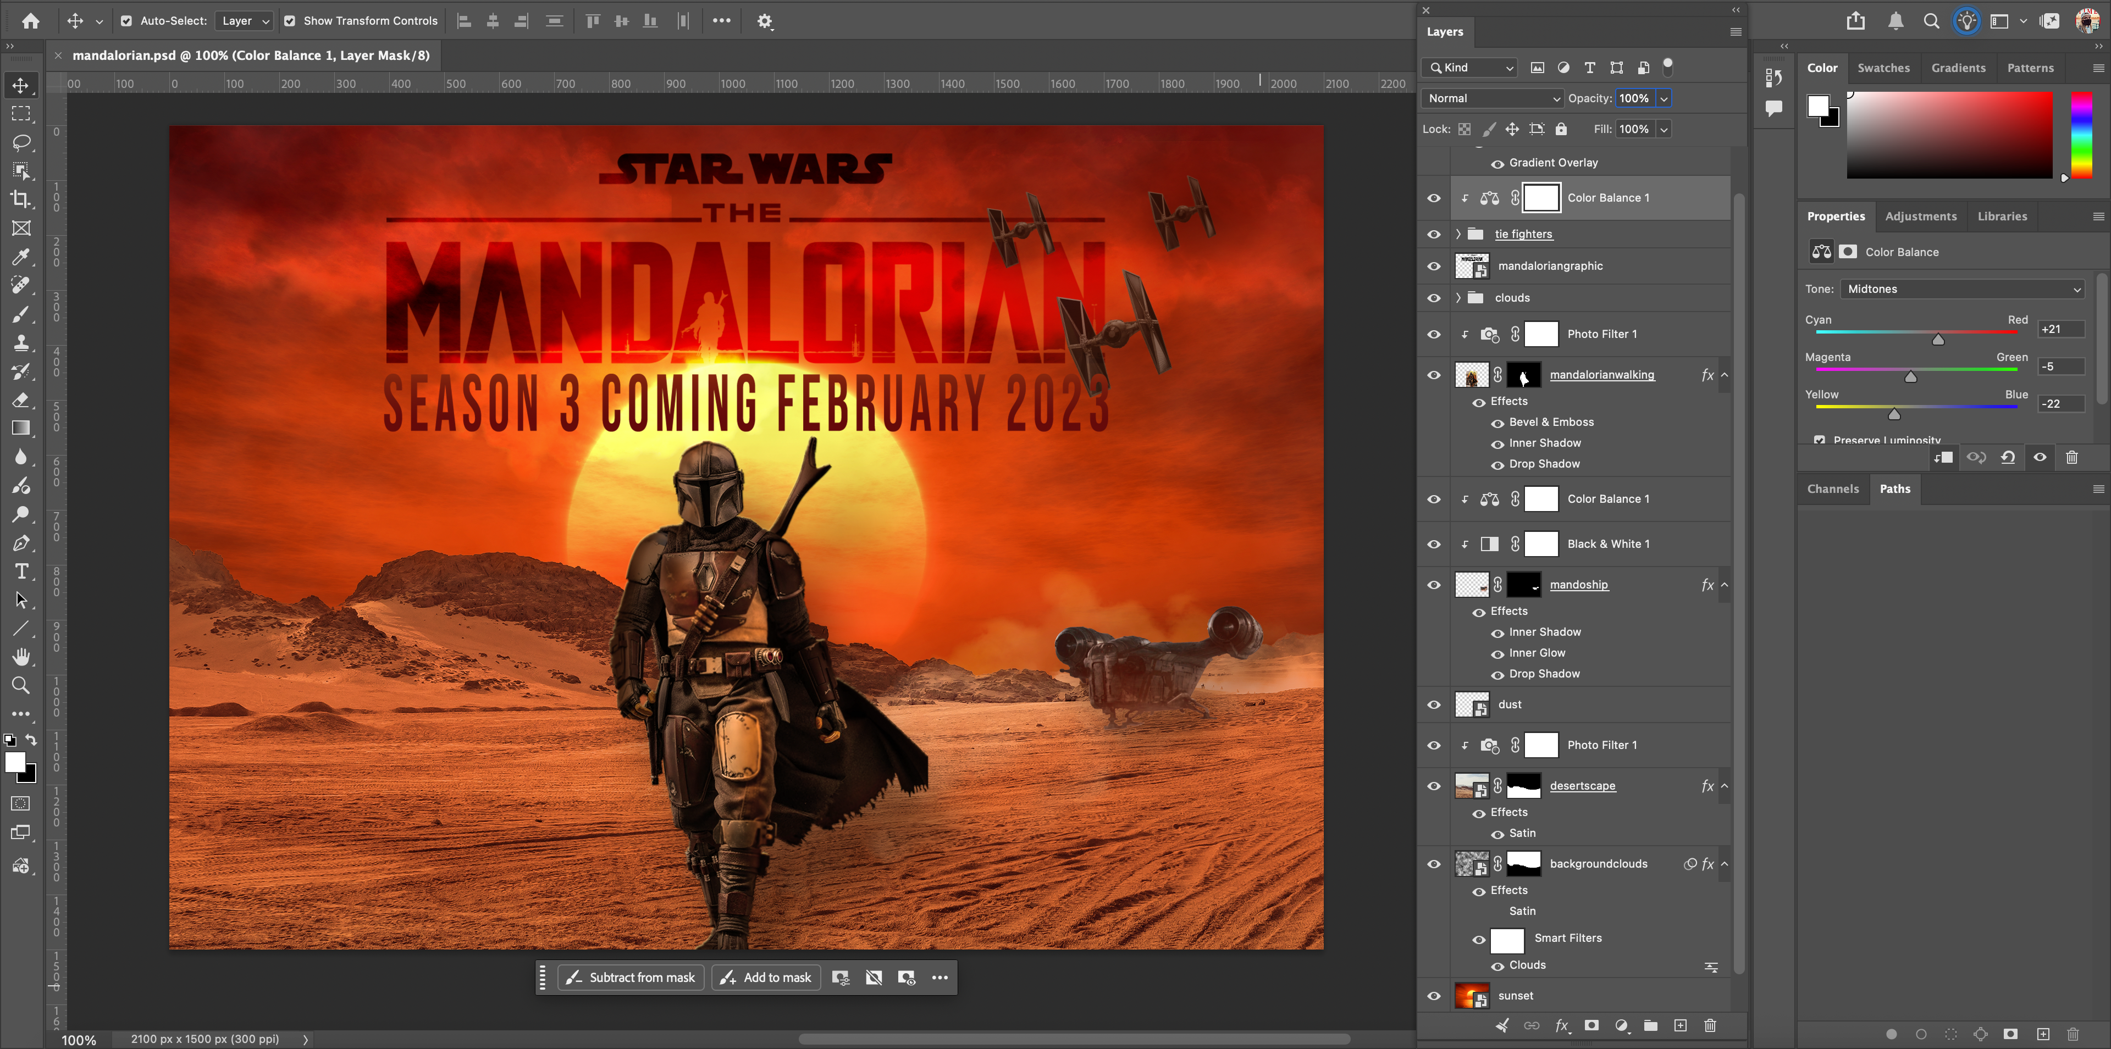
Task: Toggle Preserve Luminosity checkbox
Action: click(x=1819, y=440)
